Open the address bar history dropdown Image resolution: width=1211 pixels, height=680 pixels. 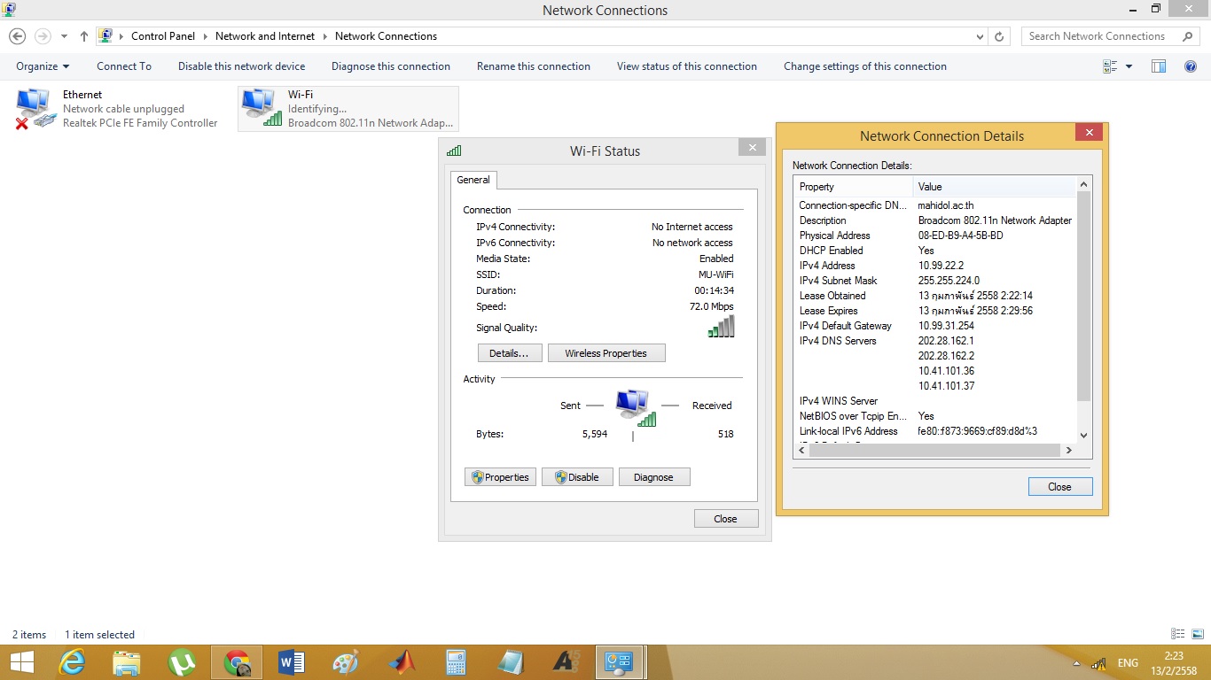(980, 36)
